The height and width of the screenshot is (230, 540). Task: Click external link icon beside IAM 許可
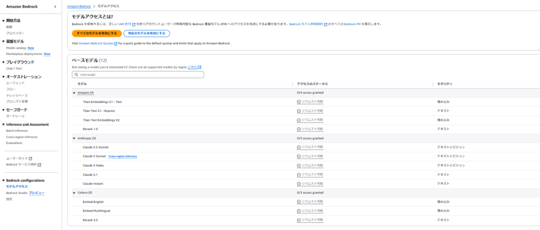point(134,24)
